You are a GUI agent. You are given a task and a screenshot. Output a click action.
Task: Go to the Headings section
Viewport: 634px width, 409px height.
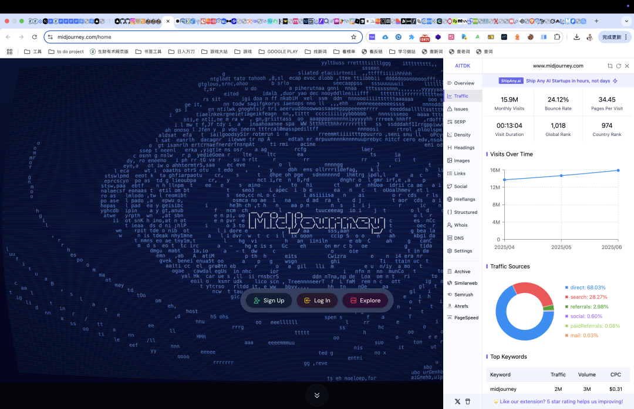(x=461, y=148)
